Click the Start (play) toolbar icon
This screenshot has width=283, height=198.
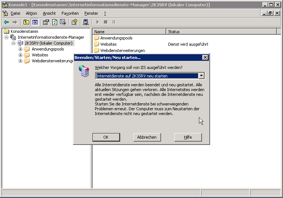point(97,22)
